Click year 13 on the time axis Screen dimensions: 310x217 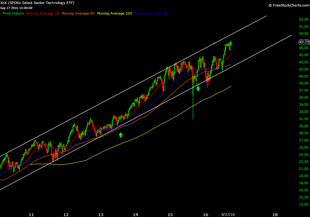point(101,214)
